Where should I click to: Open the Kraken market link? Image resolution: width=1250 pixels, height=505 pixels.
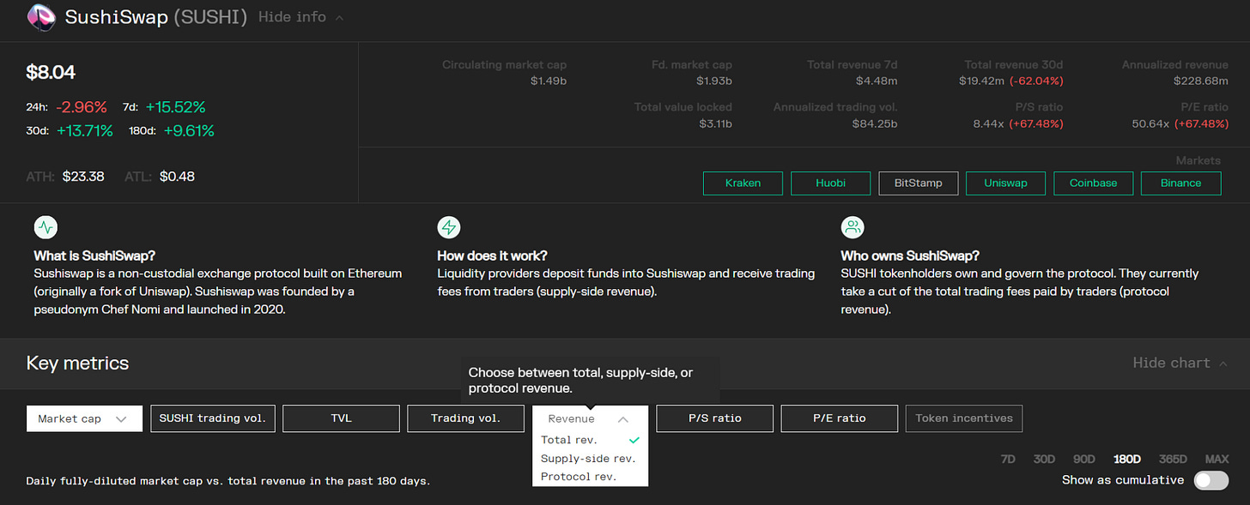[743, 183]
